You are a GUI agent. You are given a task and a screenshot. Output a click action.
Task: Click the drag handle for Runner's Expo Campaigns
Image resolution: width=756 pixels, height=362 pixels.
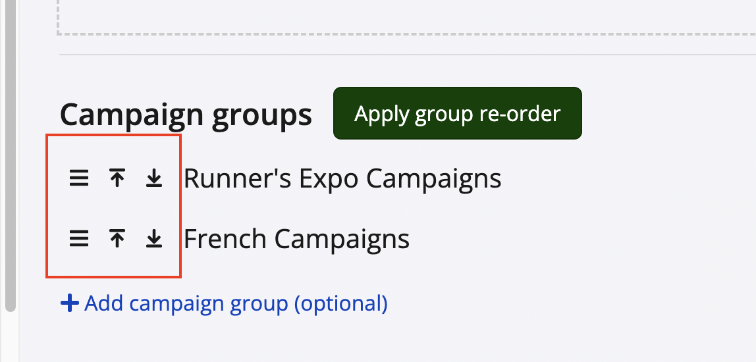tap(79, 178)
